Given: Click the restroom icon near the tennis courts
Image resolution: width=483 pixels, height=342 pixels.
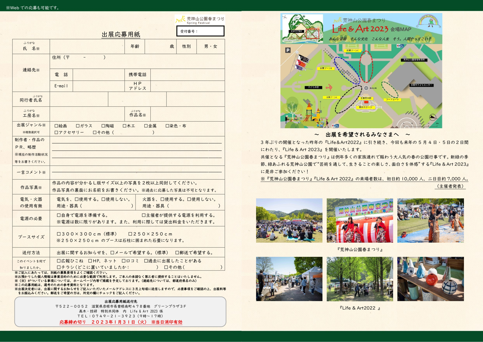Looking at the screenshot, I should [400, 46].
